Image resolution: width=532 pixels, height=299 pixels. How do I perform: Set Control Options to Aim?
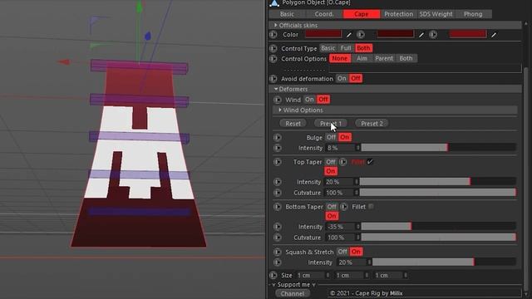click(362, 58)
